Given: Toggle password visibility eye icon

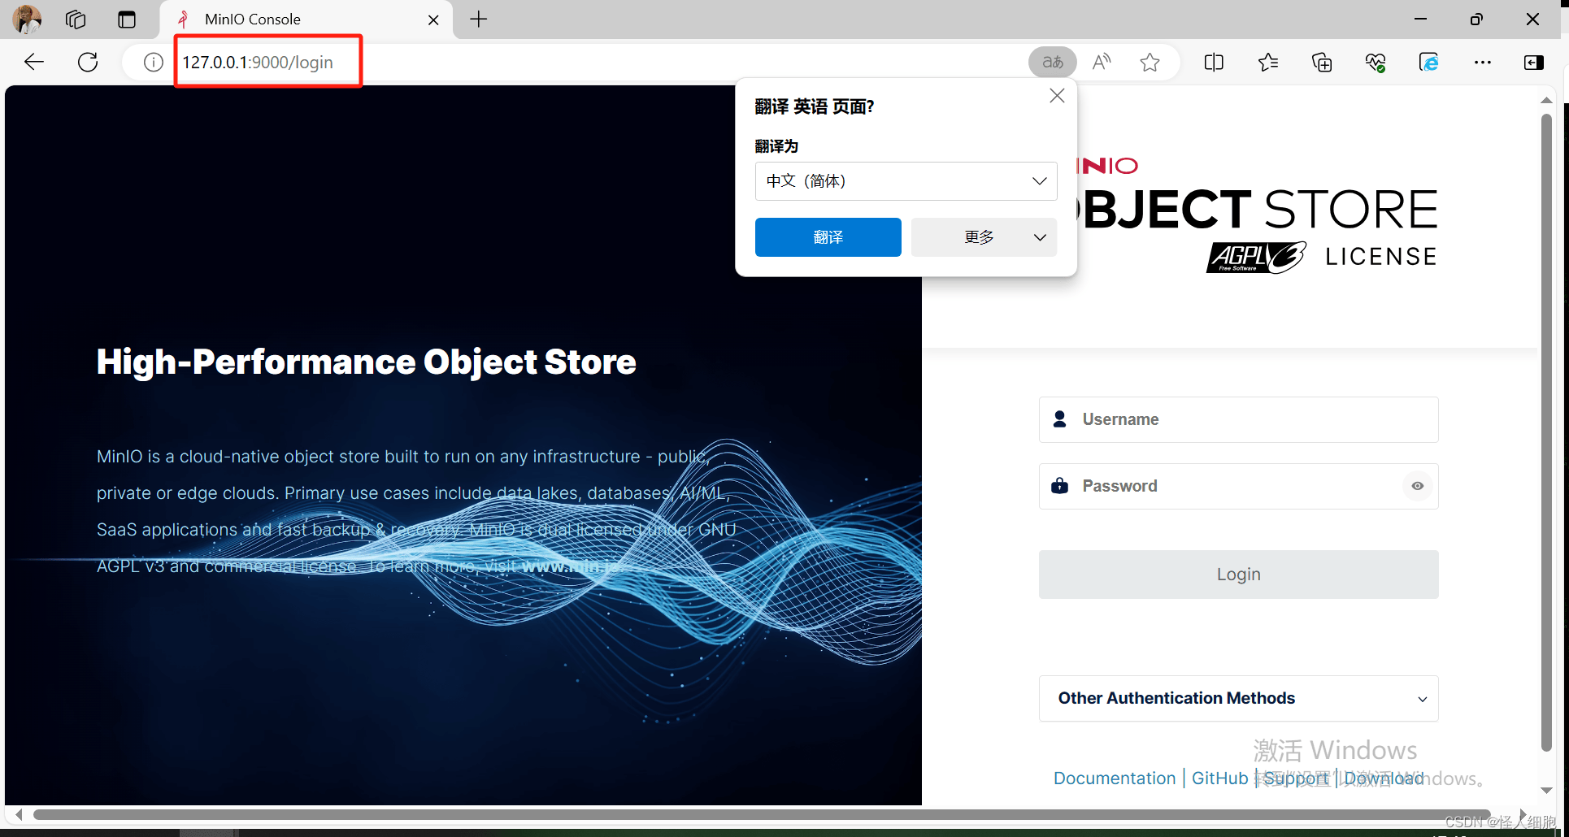Looking at the screenshot, I should pyautogui.click(x=1417, y=486).
